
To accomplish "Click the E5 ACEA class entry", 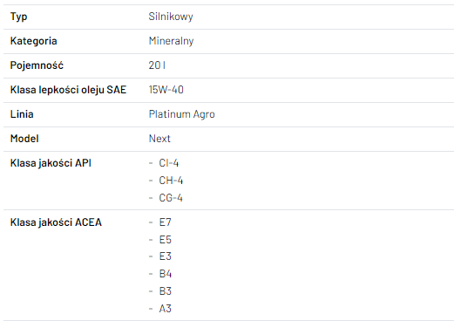I will [x=166, y=240].
